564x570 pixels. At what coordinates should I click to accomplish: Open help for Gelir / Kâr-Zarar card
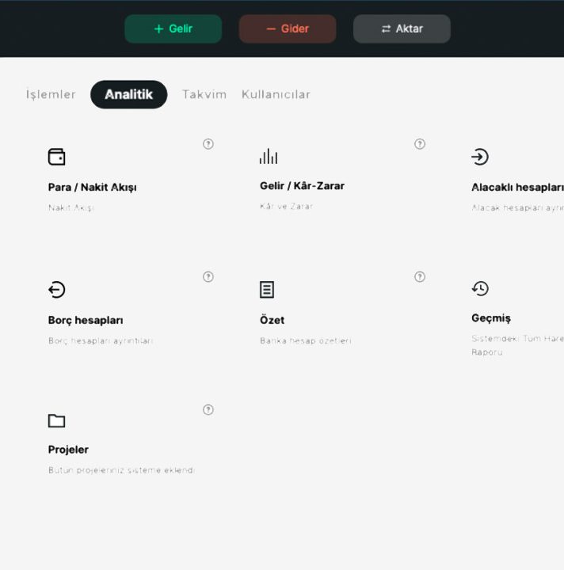tap(420, 144)
